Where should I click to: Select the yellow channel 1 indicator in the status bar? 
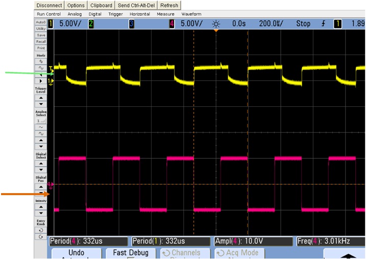[51, 23]
